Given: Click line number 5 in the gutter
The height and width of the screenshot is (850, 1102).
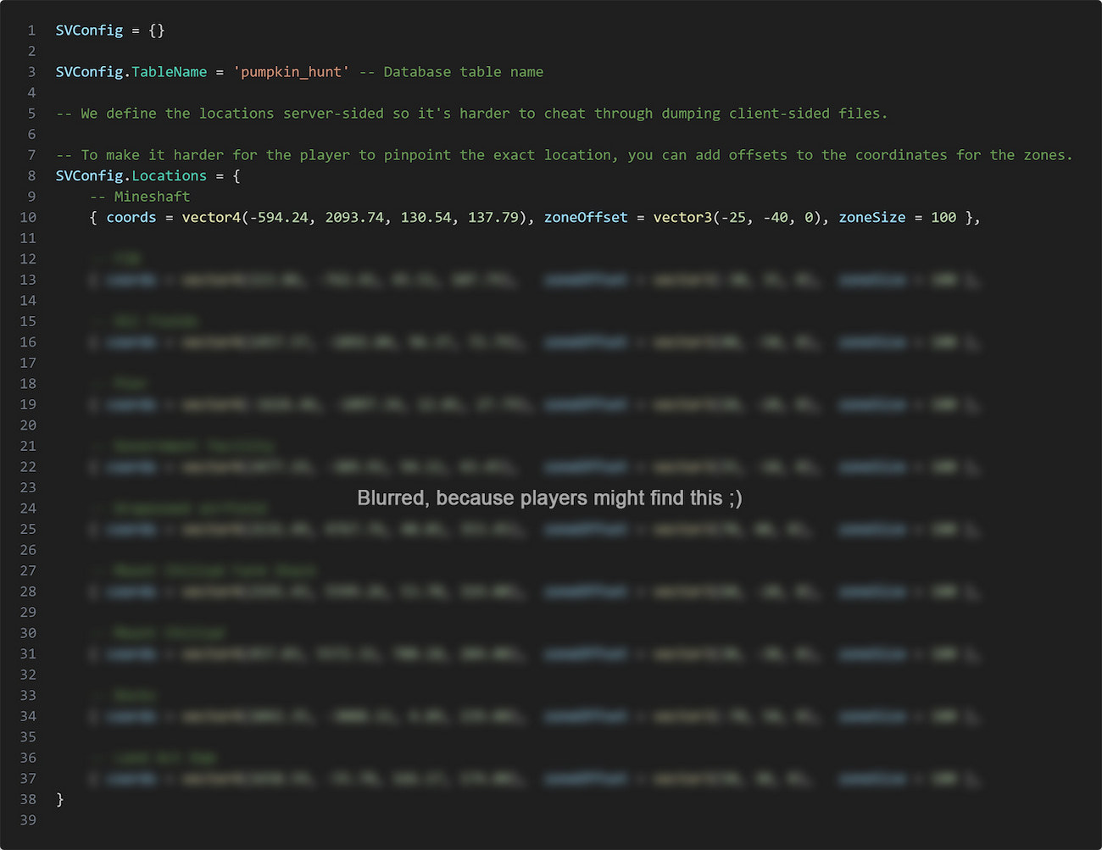Looking at the screenshot, I should [31, 114].
